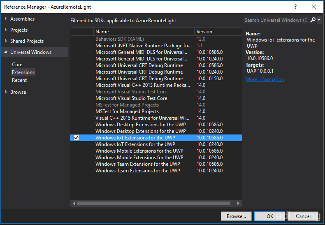The image size is (325, 225).
Task: Select Microsoft General MIDI DLS 10.0.10586.0 row
Action: tap(156, 52)
